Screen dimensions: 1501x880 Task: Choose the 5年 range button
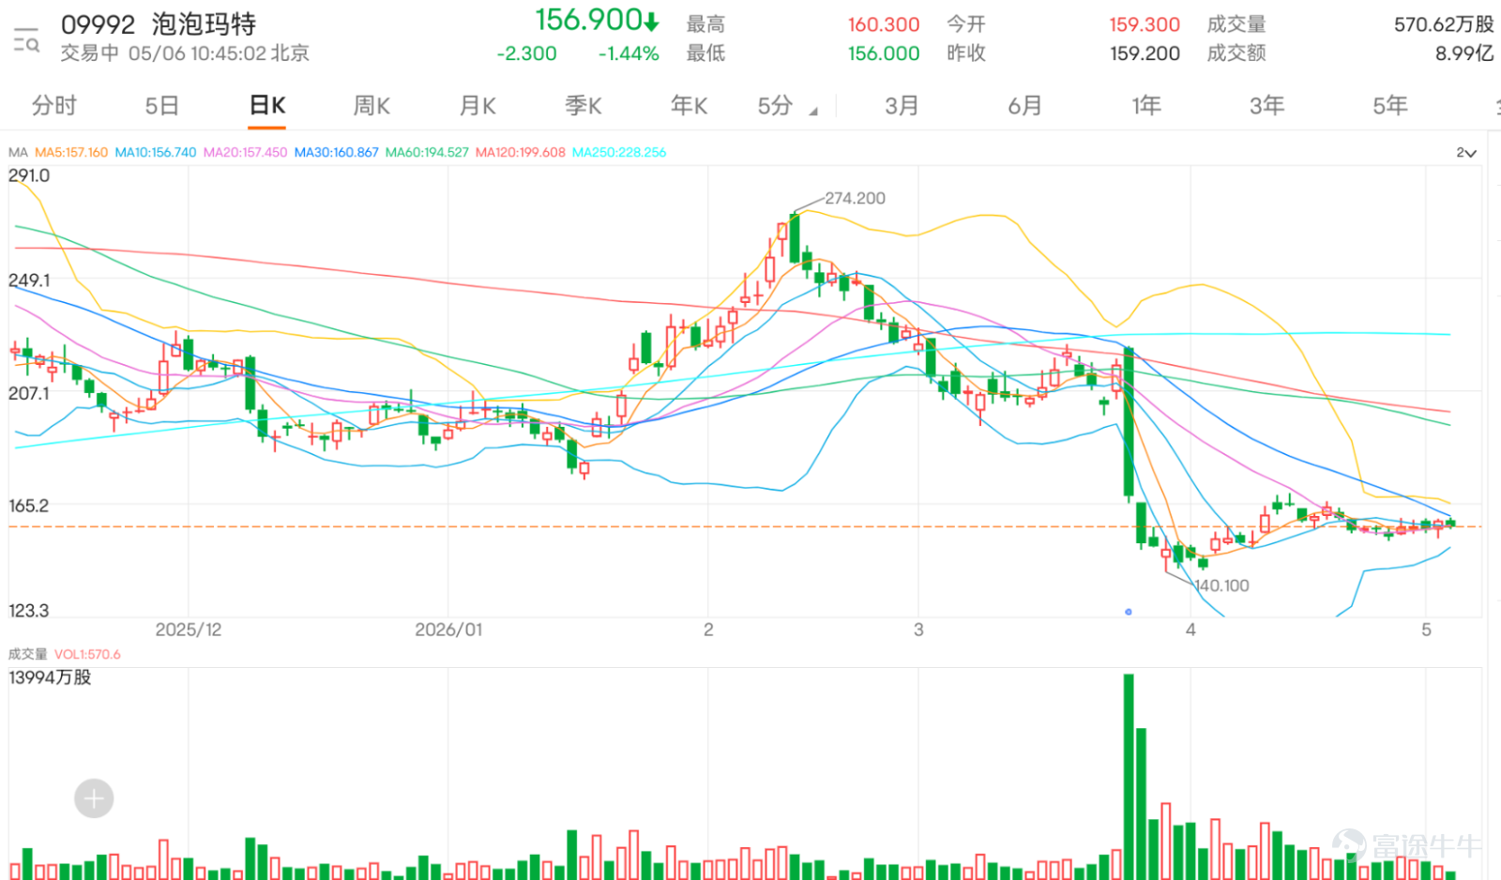point(1390,105)
